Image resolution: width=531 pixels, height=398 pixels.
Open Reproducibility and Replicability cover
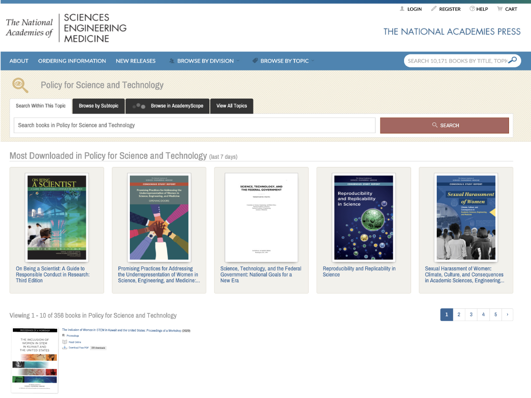pos(364,218)
